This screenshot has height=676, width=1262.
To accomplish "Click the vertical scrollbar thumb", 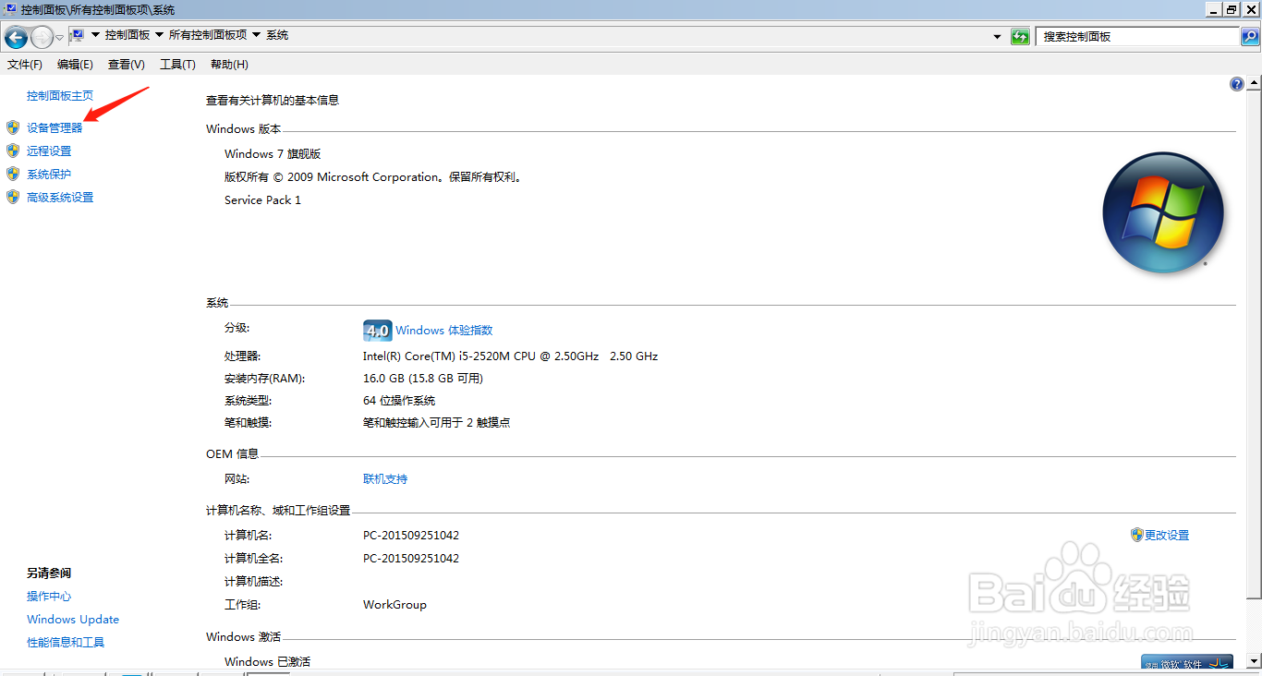I will tap(1254, 343).
